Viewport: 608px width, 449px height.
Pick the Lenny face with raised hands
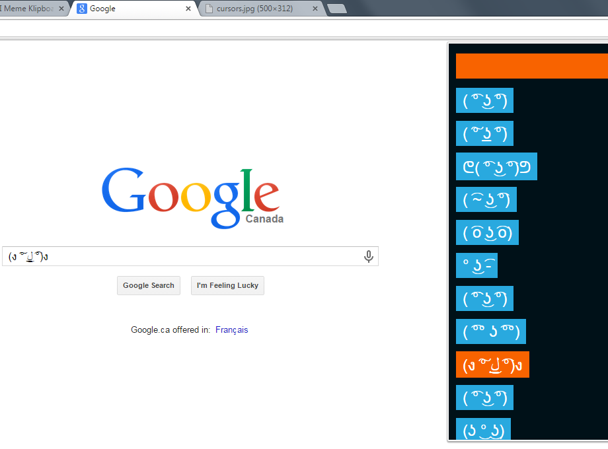[x=496, y=166]
